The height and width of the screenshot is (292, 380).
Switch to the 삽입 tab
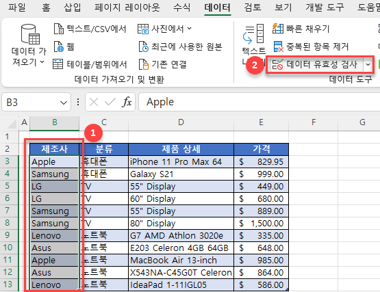(x=72, y=7)
